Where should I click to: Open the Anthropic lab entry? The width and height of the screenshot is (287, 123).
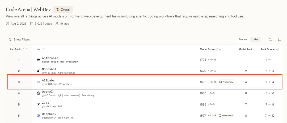click(x=50, y=58)
